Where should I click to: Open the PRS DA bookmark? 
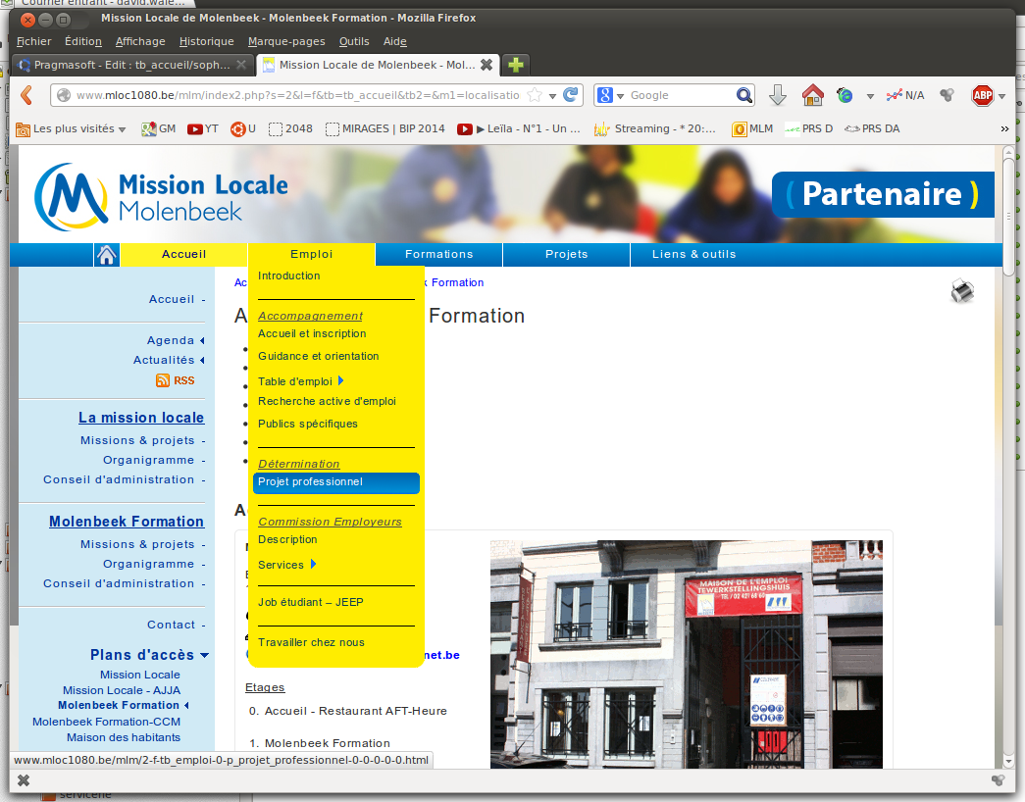click(x=872, y=128)
